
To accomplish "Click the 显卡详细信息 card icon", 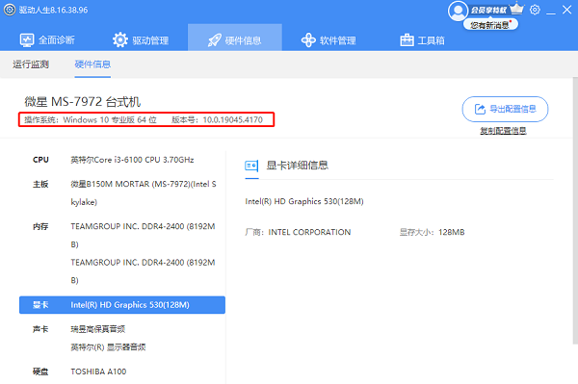I will 251,166.
